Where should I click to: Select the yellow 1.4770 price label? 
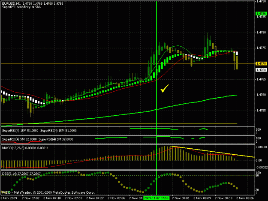click(x=261, y=63)
